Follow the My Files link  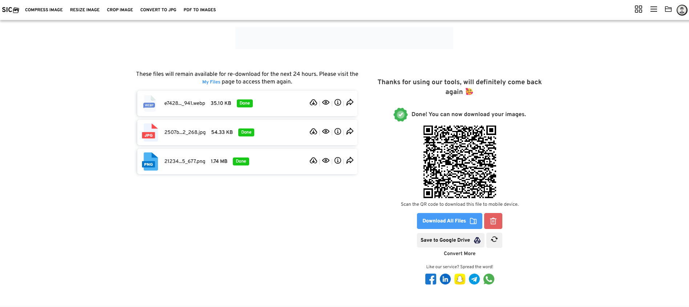pyautogui.click(x=211, y=82)
